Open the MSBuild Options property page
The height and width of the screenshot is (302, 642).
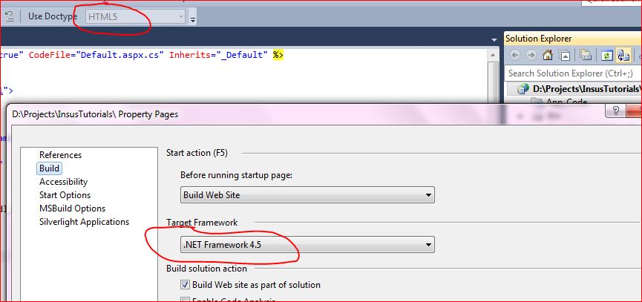click(x=72, y=209)
